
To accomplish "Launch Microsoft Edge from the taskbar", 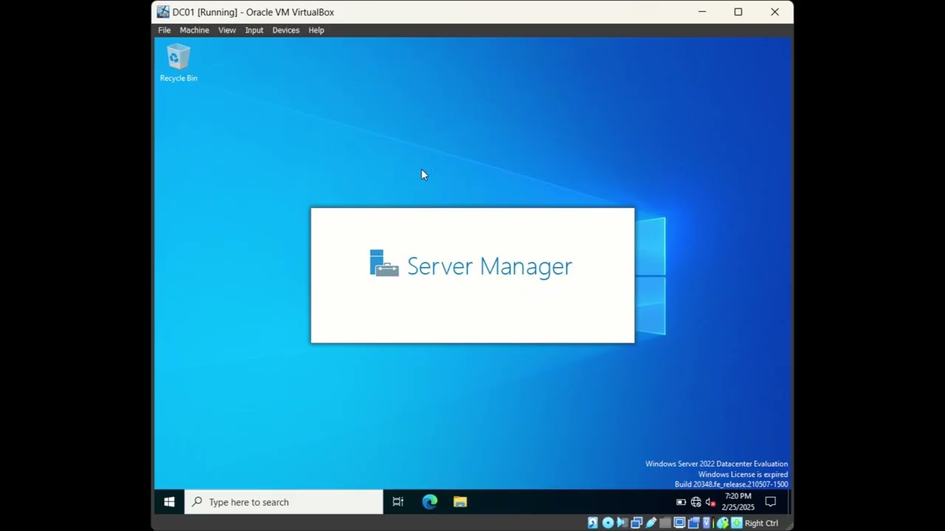I will point(430,502).
